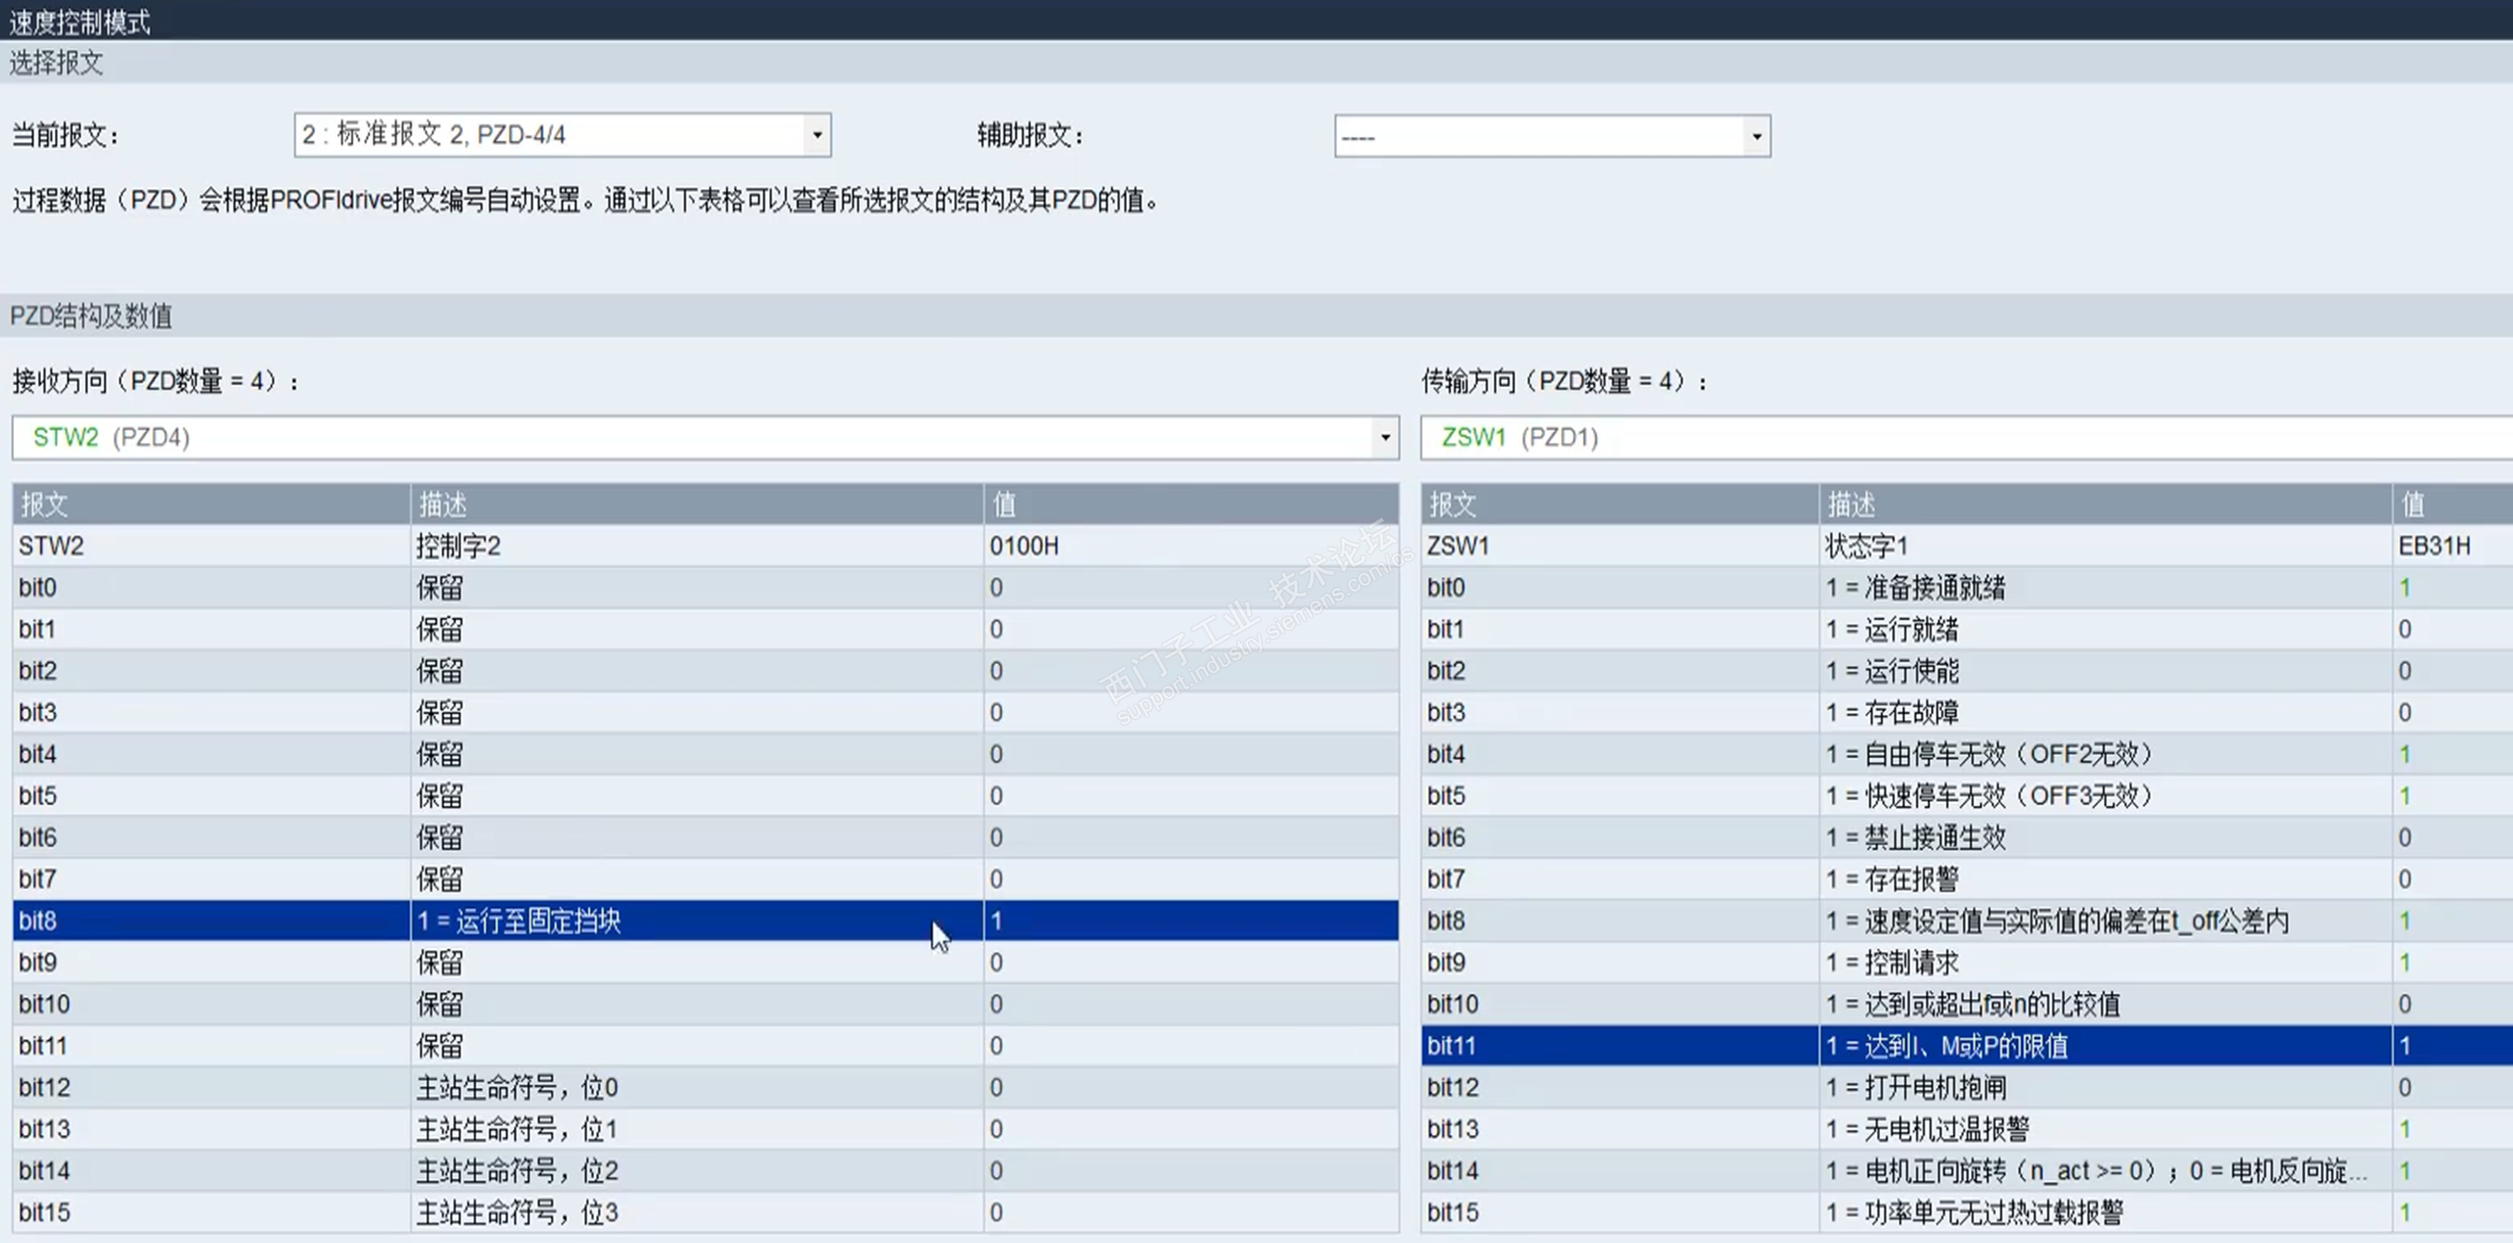Select the ZSW1 bit3 fault present row
Image resolution: width=2513 pixels, height=1243 pixels.
click(x=1910, y=712)
